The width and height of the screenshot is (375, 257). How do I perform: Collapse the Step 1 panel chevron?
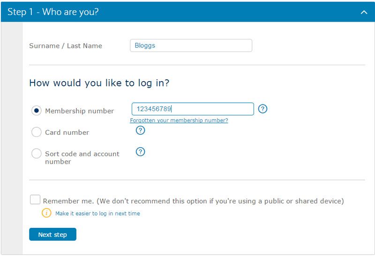click(364, 12)
